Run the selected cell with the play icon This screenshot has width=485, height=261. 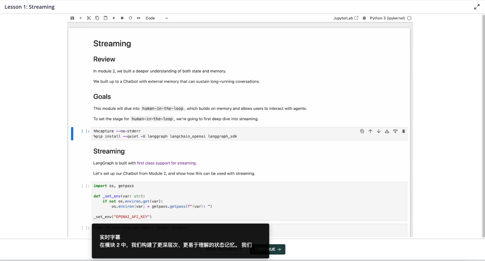pos(114,18)
